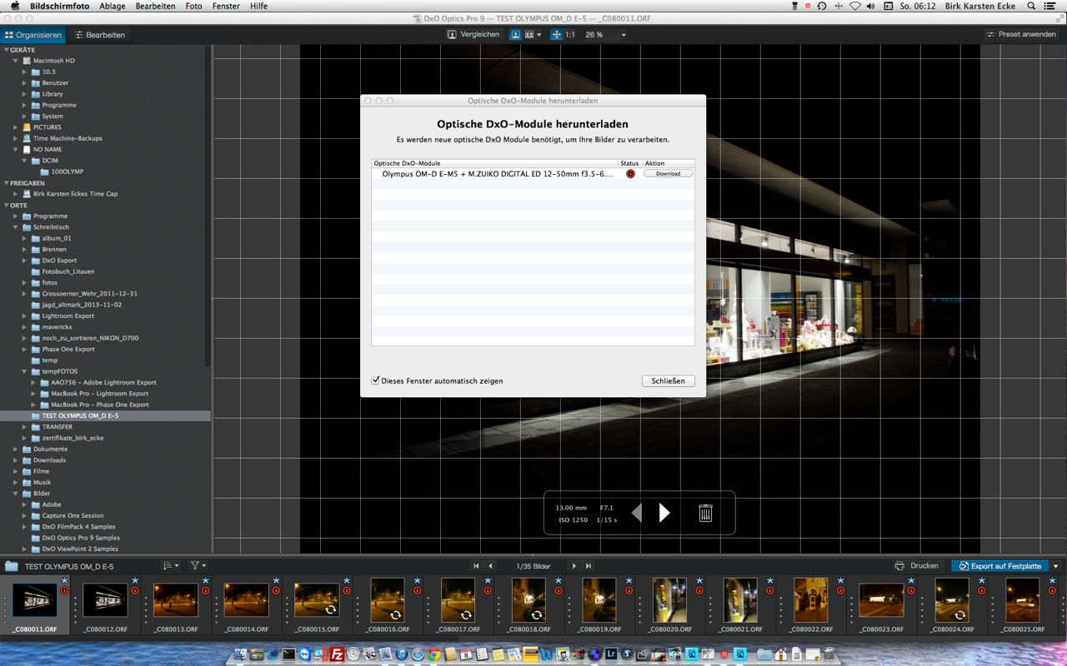The height and width of the screenshot is (666, 1067).
Task: Step to previous image in filmstrip navigation
Action: tap(491, 566)
